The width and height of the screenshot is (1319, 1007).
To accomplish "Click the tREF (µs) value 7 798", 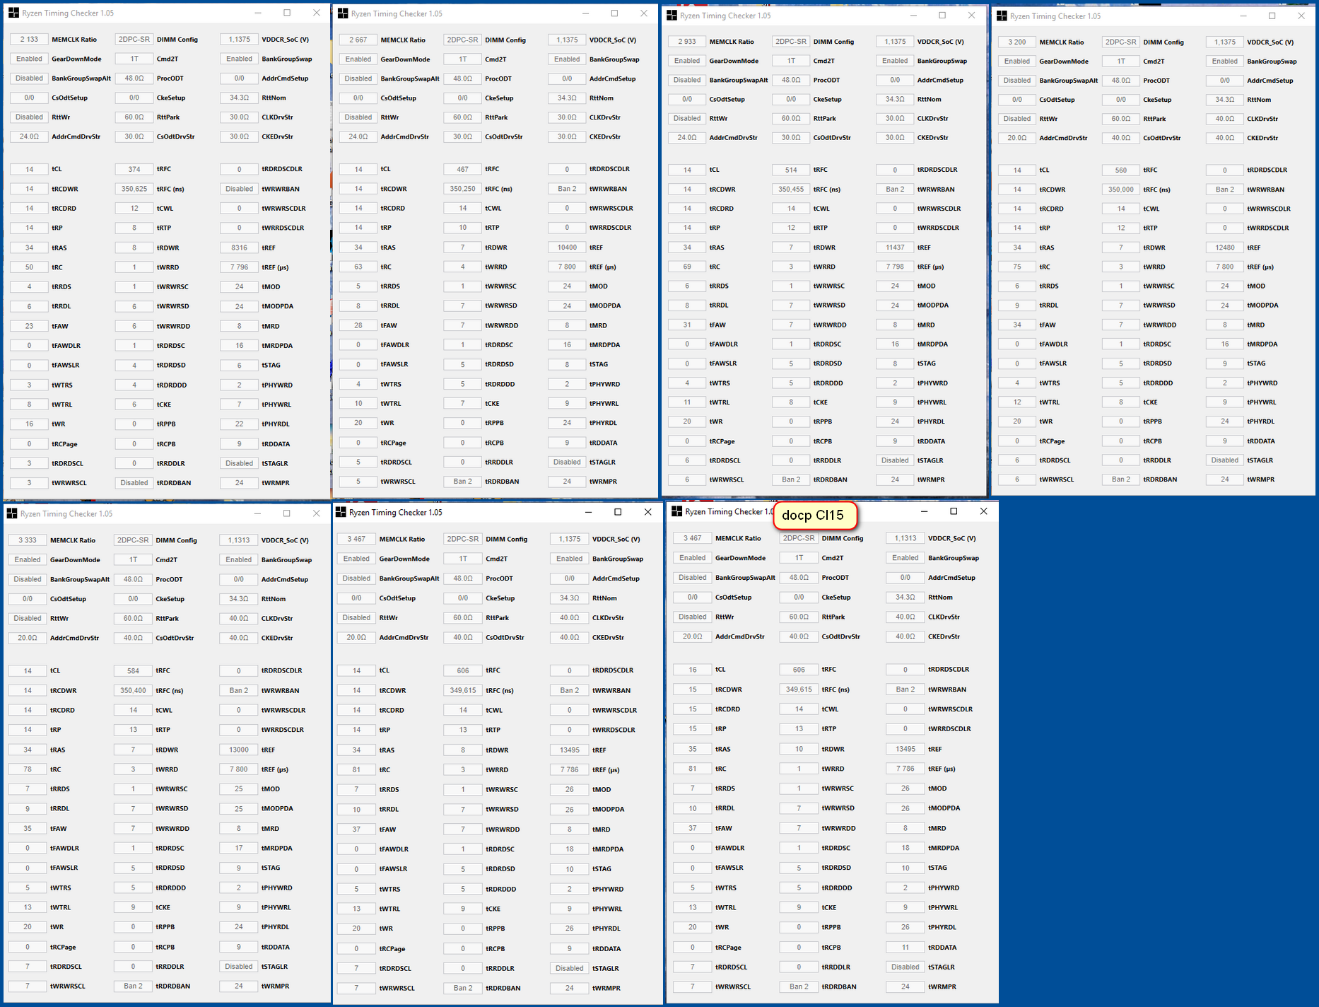I will click(895, 267).
